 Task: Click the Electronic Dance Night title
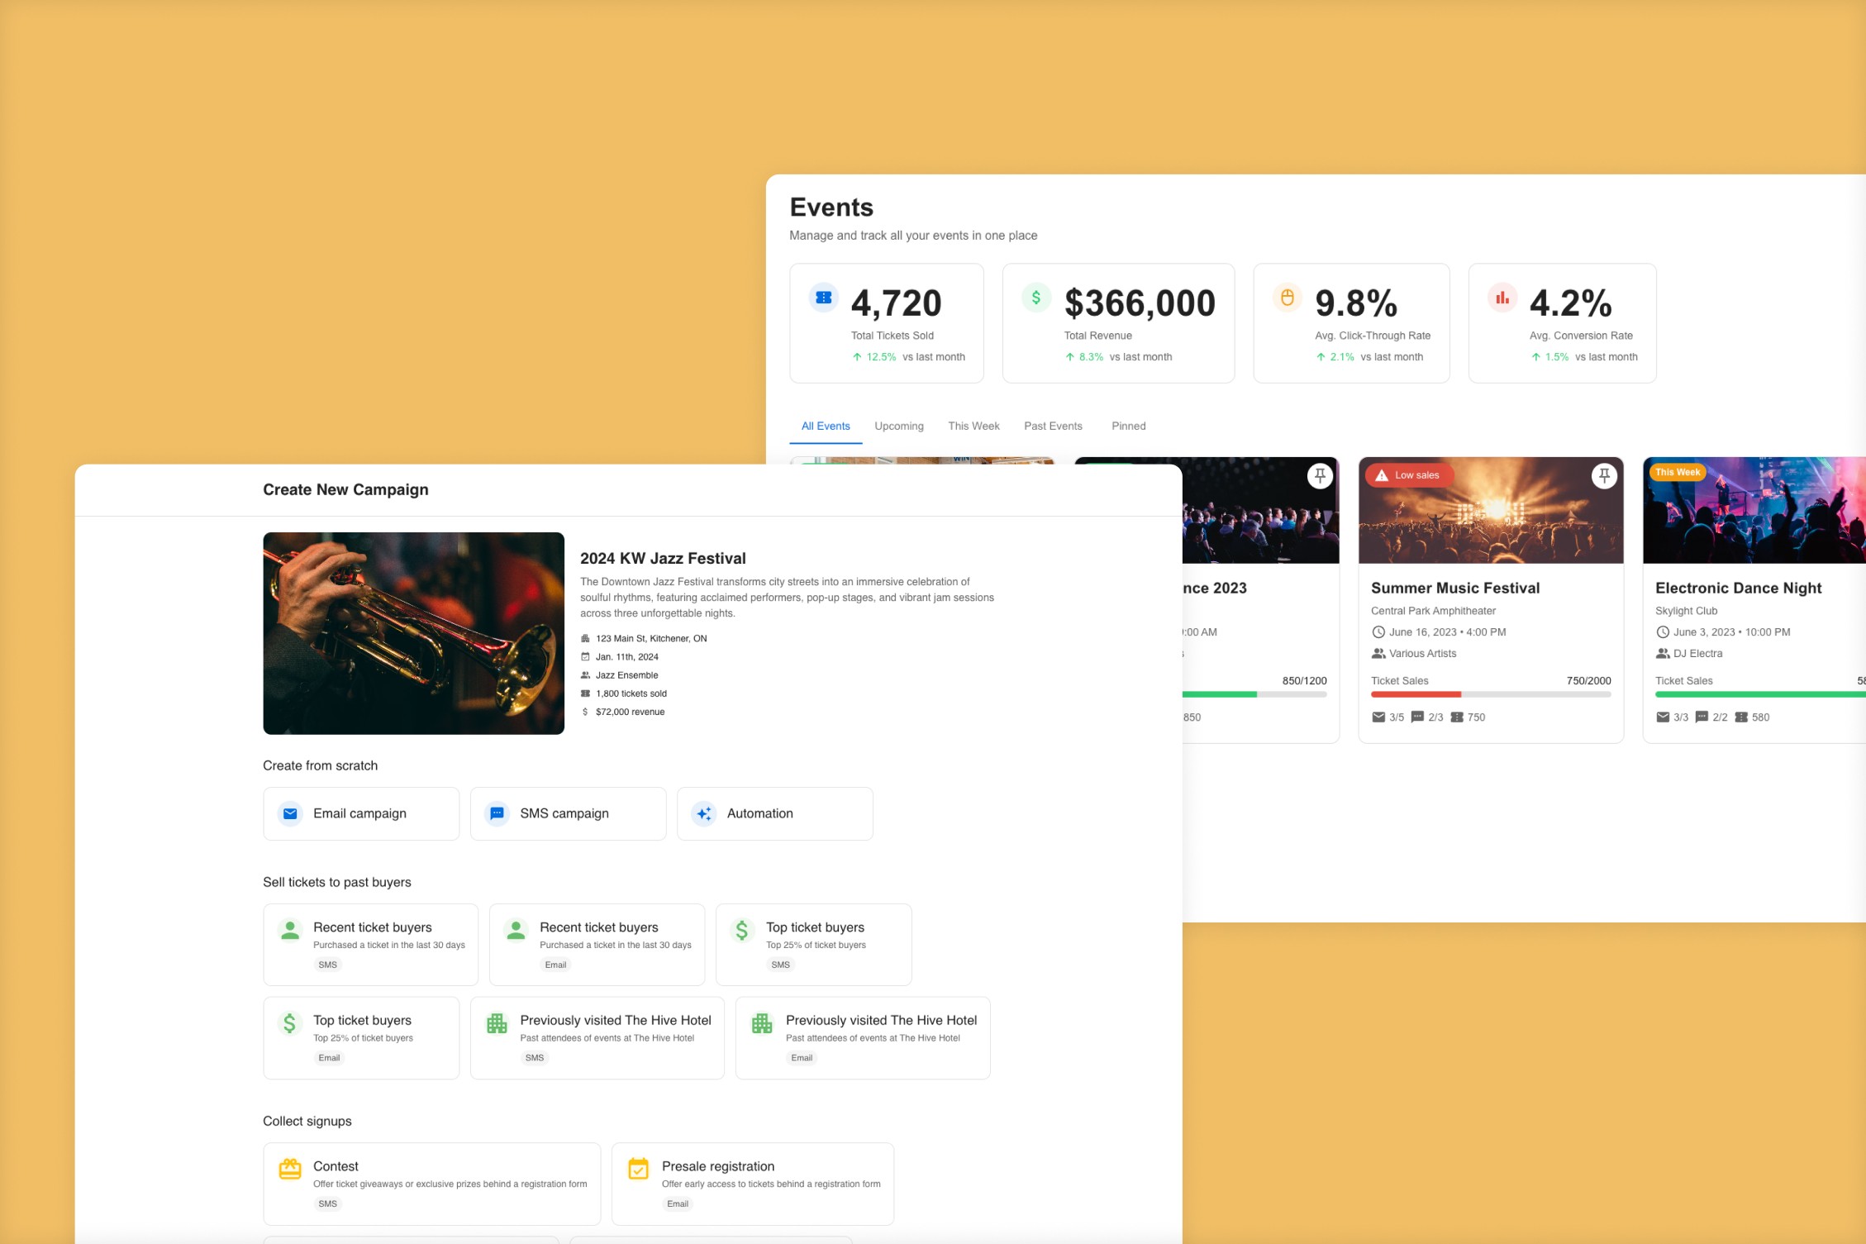pos(1738,589)
